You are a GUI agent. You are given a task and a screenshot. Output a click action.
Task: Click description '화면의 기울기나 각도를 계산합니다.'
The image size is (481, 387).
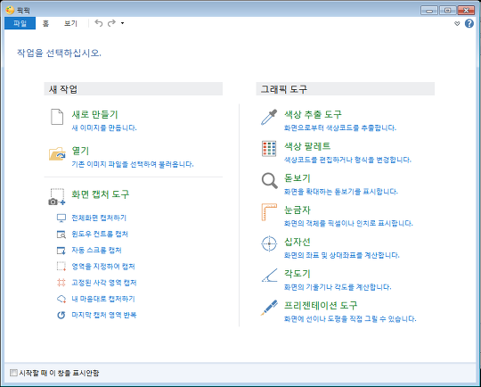[338, 287]
